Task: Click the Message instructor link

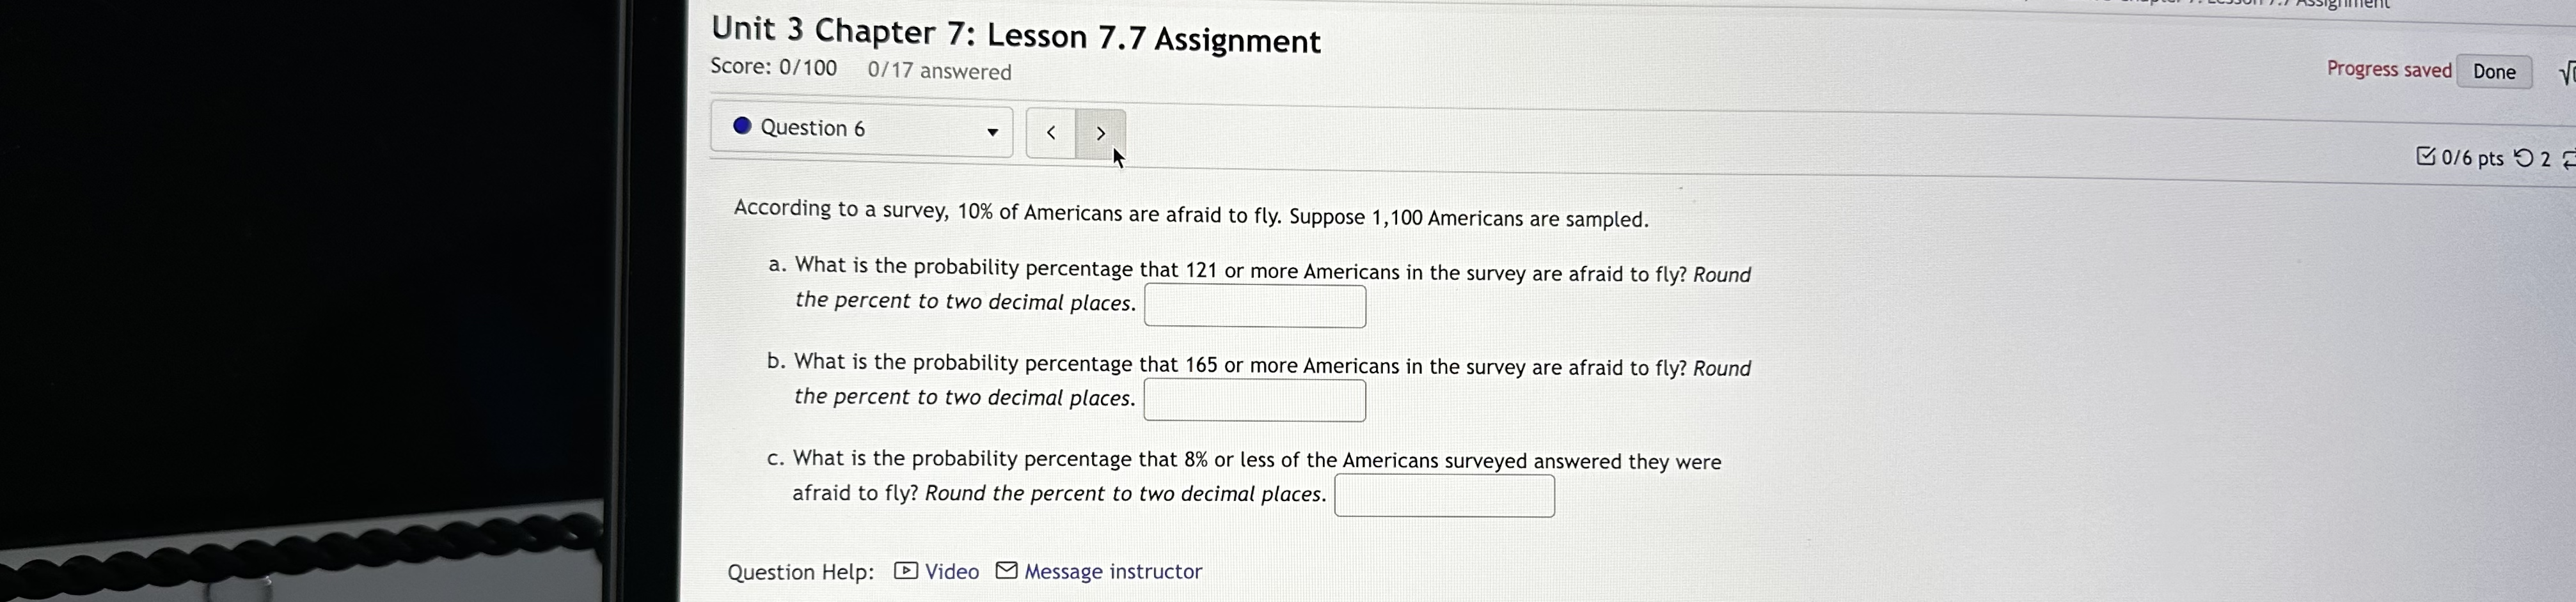Action: [x=1112, y=571]
